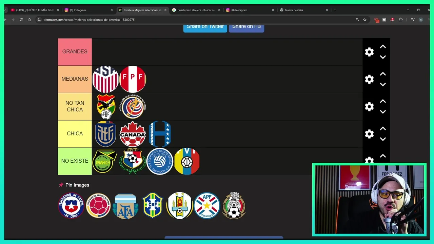This screenshot has height=244, width=434.
Task: Share tier list on Twitter
Action: click(205, 28)
